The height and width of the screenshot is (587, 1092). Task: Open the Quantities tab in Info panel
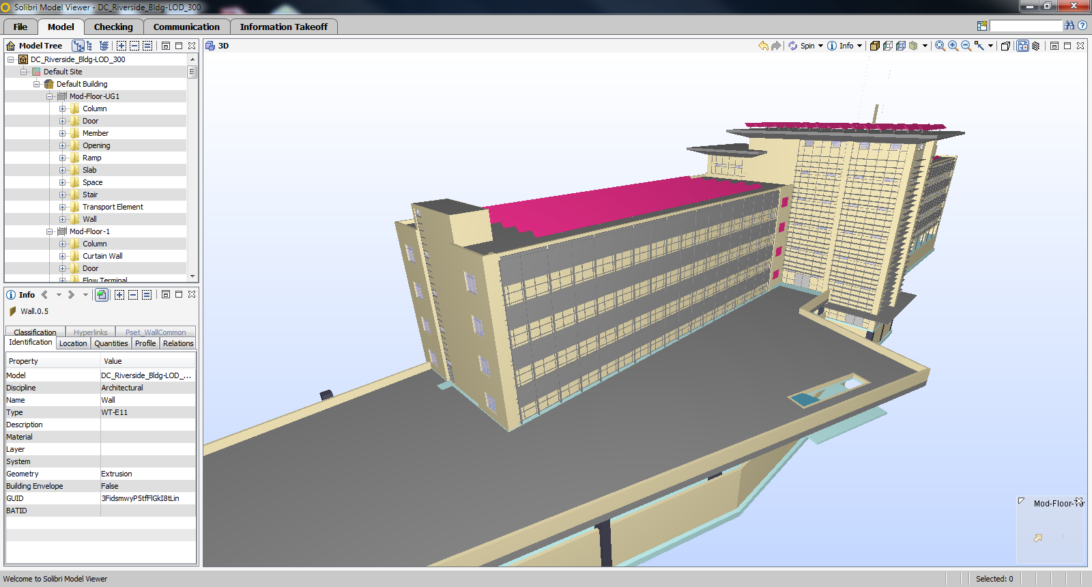coord(111,343)
